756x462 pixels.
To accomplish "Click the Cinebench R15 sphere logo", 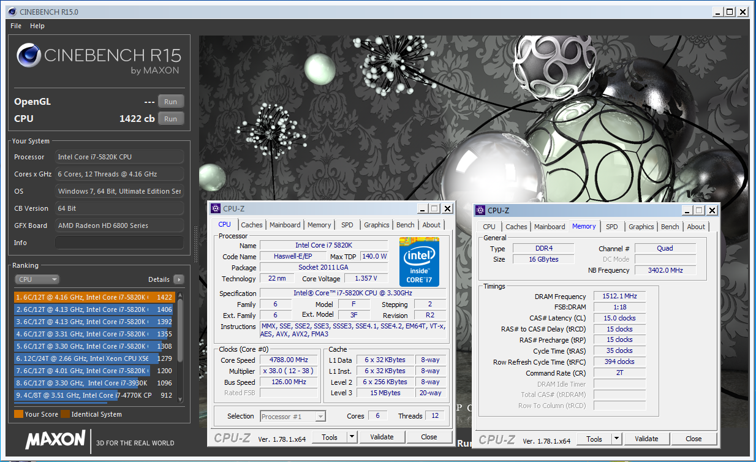I will 29,56.
